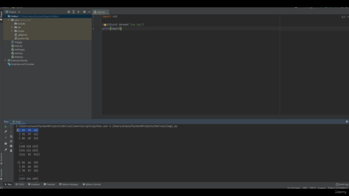Click the CRLF line separator status
Screen dimensions: 349x196
[x=305, y=188]
